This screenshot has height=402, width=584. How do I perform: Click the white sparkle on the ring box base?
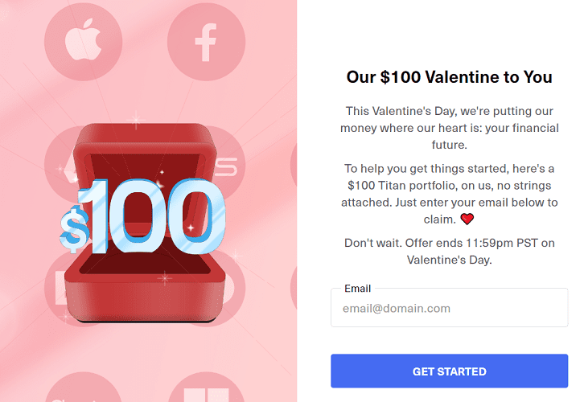[165, 278]
